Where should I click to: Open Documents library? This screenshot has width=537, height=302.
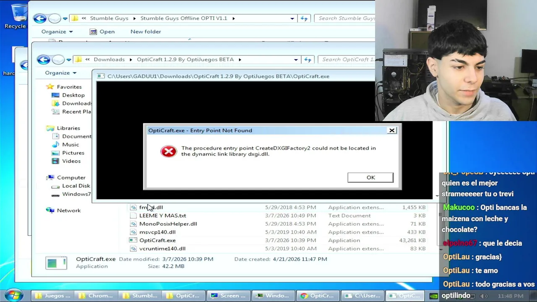coord(71,136)
